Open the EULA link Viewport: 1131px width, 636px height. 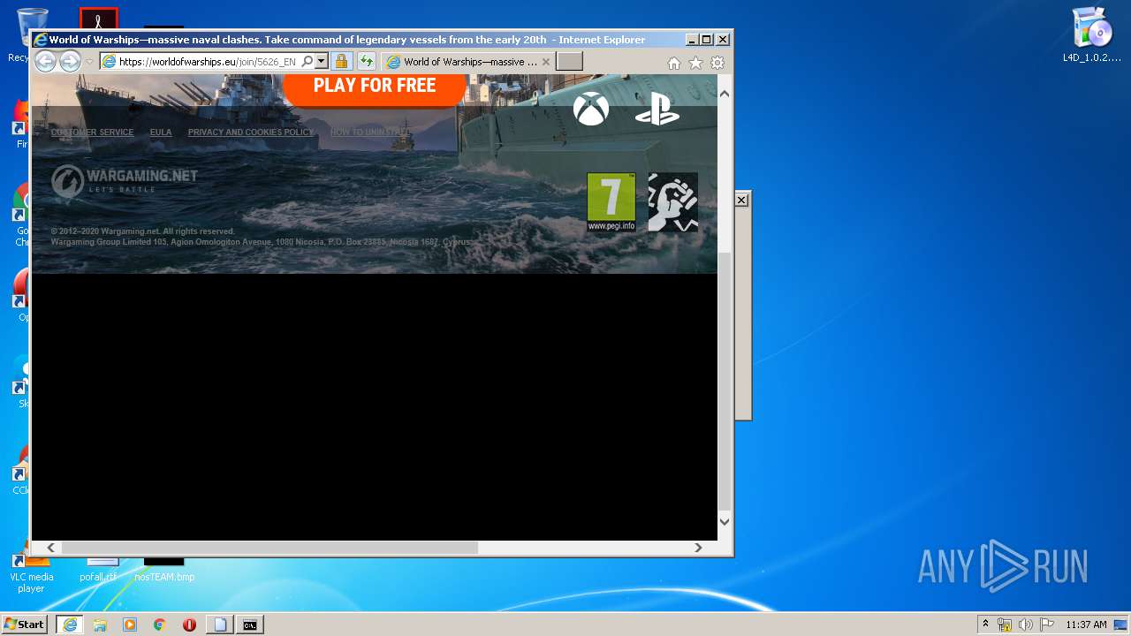[161, 132]
